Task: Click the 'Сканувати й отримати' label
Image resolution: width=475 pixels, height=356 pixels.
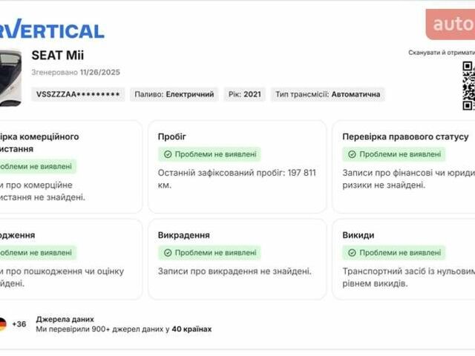Action: coord(442,53)
